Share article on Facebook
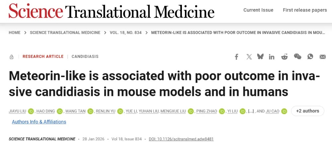The height and width of the screenshot is (142, 332). pyautogui.click(x=236, y=57)
